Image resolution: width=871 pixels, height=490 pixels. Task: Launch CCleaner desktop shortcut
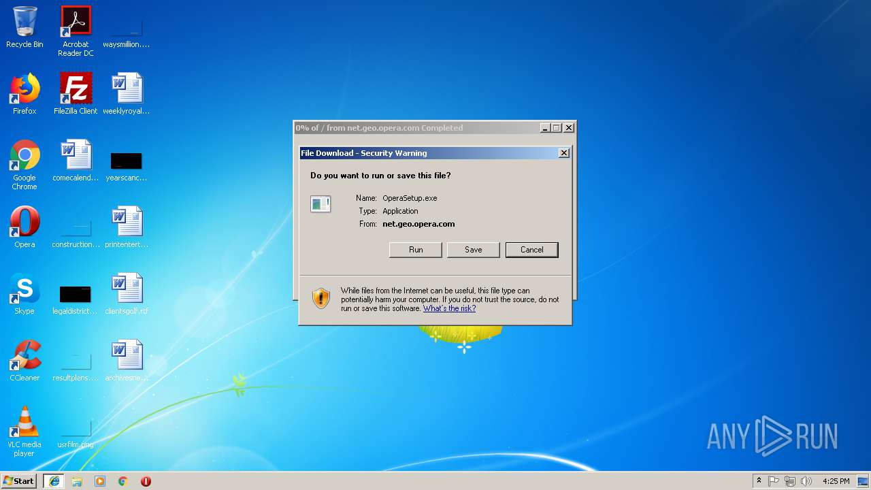24,361
